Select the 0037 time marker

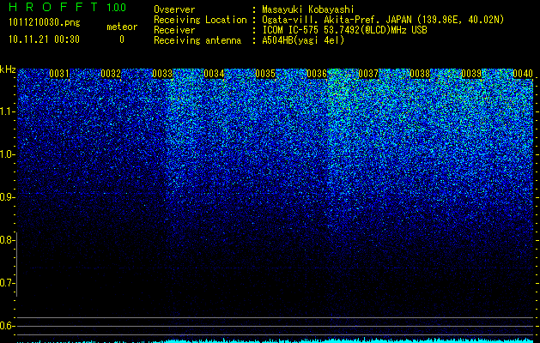[368, 74]
